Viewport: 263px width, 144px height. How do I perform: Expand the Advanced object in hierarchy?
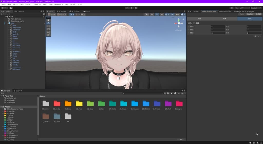(x=9, y=69)
